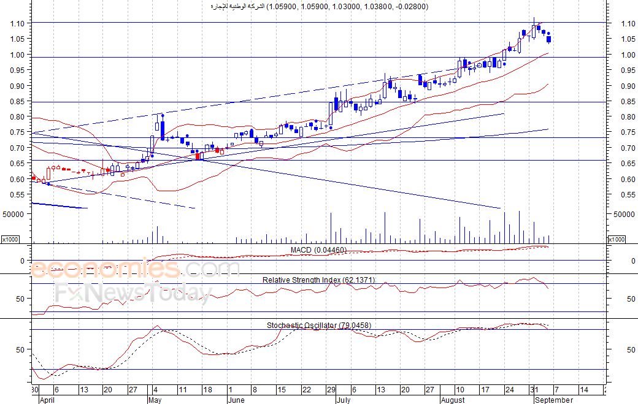The width and height of the screenshot is (638, 404).
Task: Click the 0.65 price label on left axis
Action: [18, 164]
